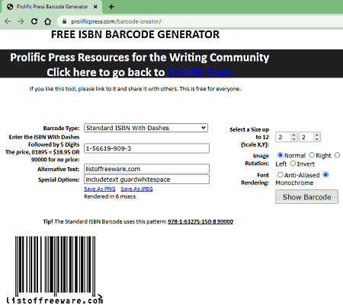Click the Special Options input field
The height and width of the screenshot is (305, 343).
[146, 180]
